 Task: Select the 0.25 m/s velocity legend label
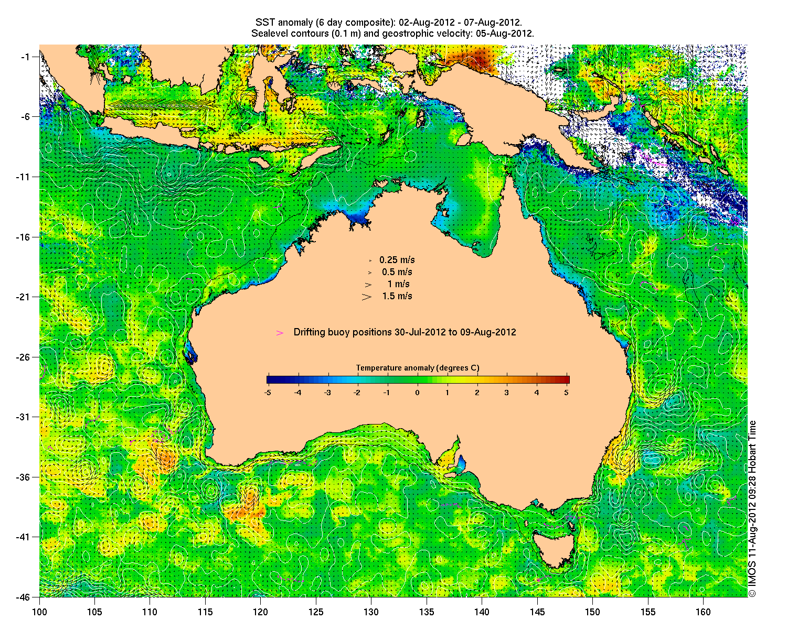click(397, 260)
